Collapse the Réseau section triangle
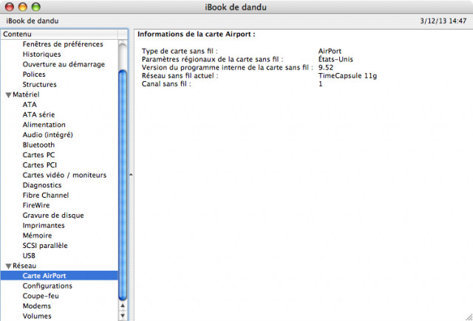473x321 pixels. [8, 266]
